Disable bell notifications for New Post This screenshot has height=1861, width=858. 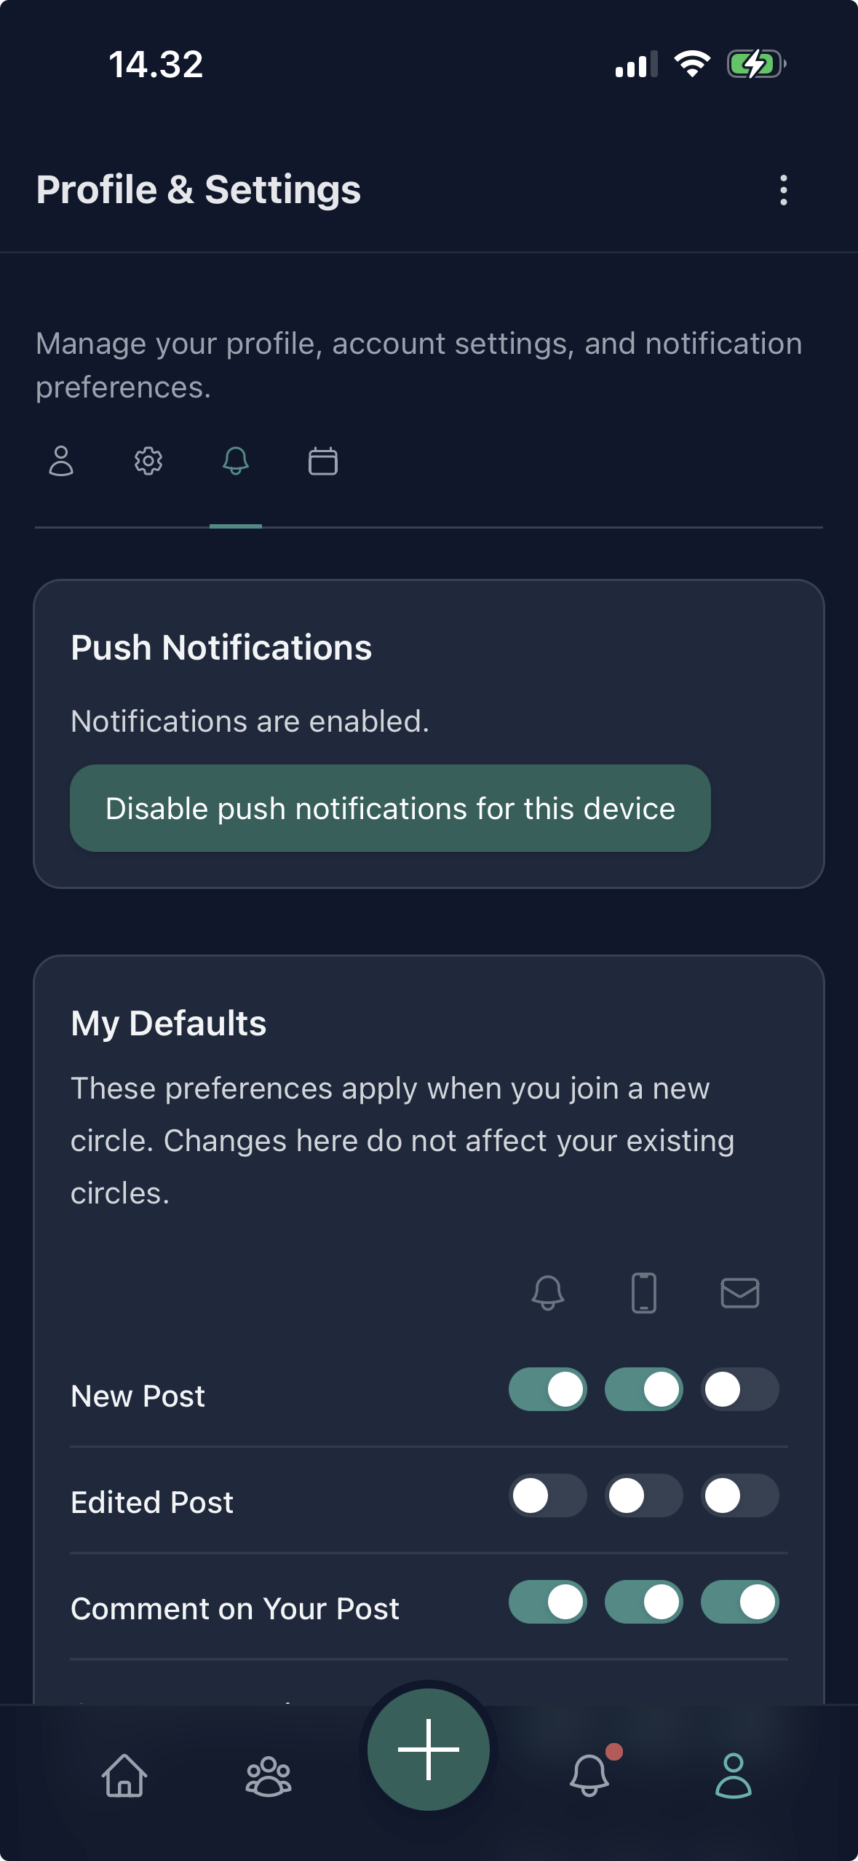(547, 1389)
